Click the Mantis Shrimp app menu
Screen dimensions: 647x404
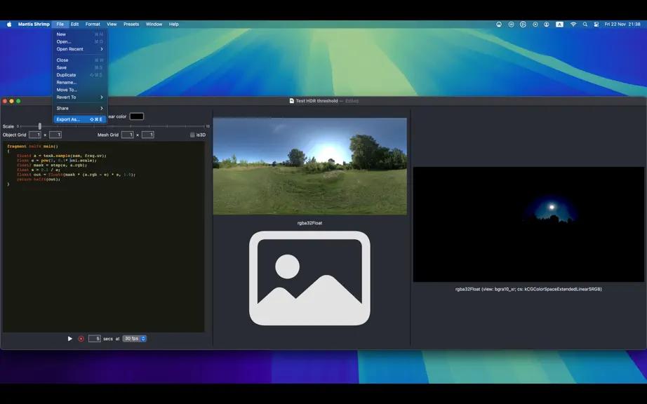34,25
